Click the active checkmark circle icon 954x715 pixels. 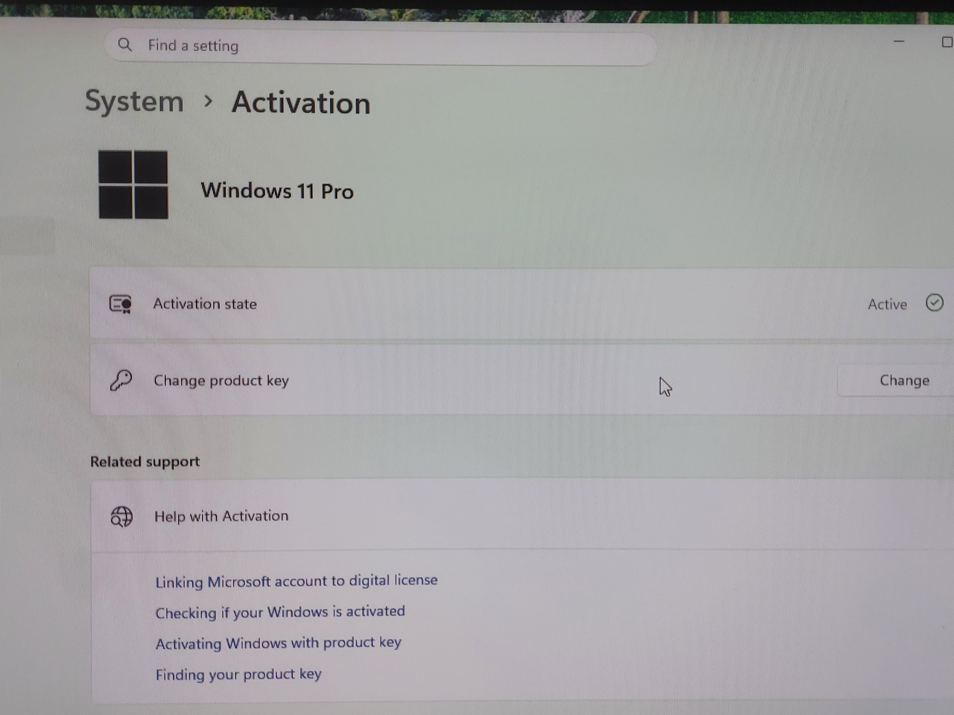pos(934,303)
